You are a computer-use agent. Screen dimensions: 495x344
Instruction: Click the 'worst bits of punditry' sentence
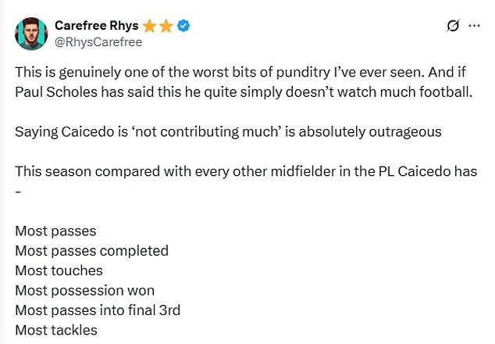(221, 72)
